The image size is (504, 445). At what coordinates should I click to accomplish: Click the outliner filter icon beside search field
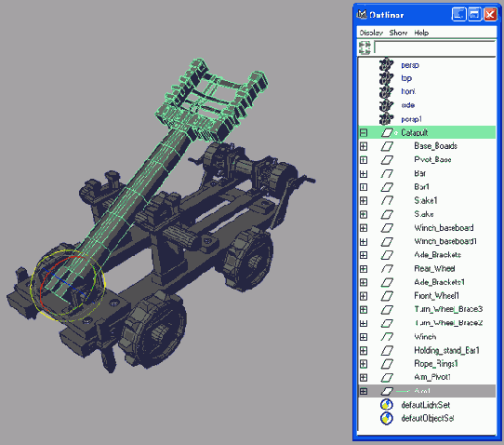tap(365, 47)
